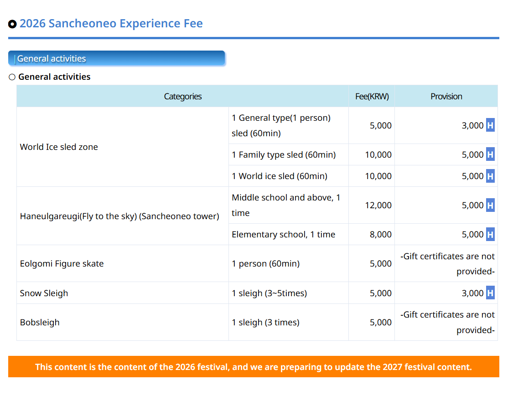This screenshot has width=513, height=416.
Task: Click the Provision column header
Action: point(446,97)
